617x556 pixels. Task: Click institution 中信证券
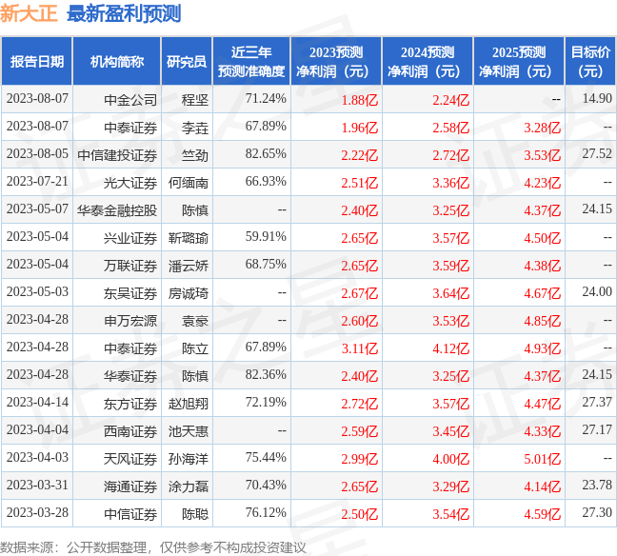(x=130, y=513)
